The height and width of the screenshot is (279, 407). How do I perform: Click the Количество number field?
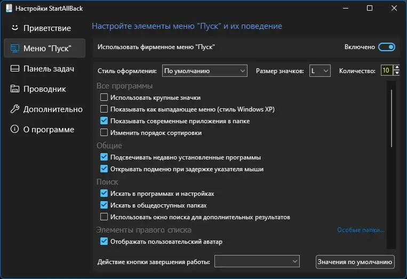coord(387,70)
